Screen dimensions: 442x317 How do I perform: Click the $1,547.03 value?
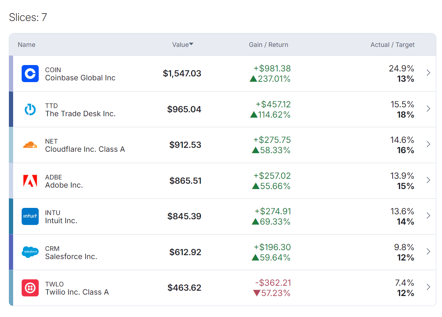(182, 74)
